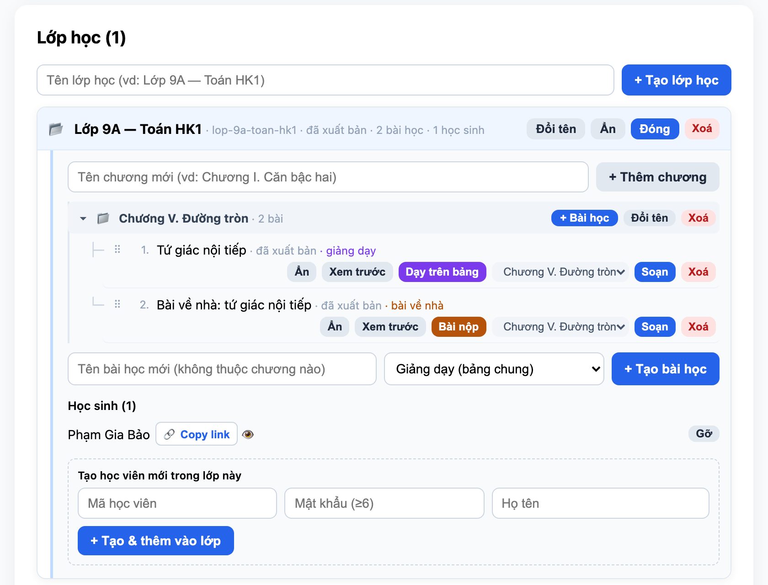Focus the Tên bài học mới input field
This screenshot has width=768, height=585.
[222, 369]
